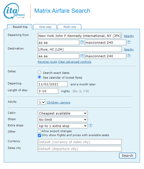Viewport: 144px width, 169px height.
Task: Open help icon beside departure maxconnect field
Action: click(129, 42)
